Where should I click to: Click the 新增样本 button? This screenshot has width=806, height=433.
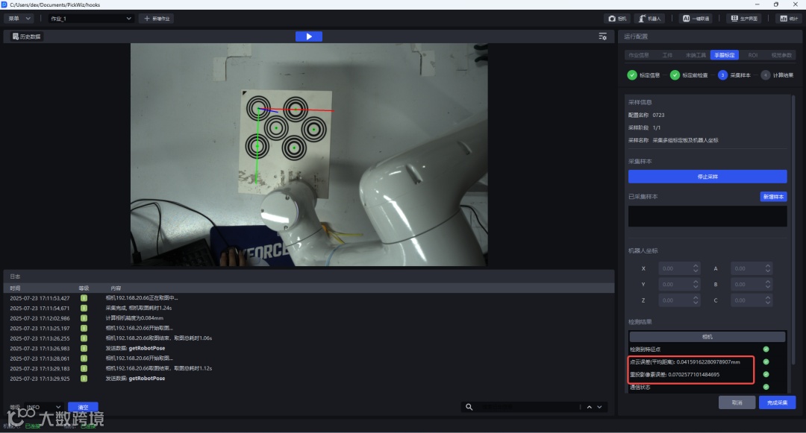[x=773, y=197]
